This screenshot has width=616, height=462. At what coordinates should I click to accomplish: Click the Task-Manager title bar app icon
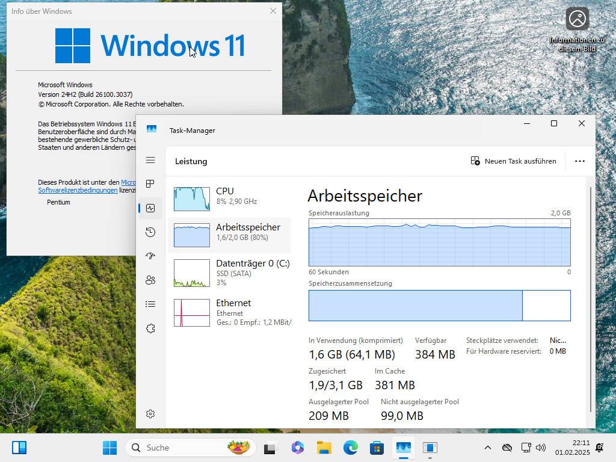pos(151,129)
